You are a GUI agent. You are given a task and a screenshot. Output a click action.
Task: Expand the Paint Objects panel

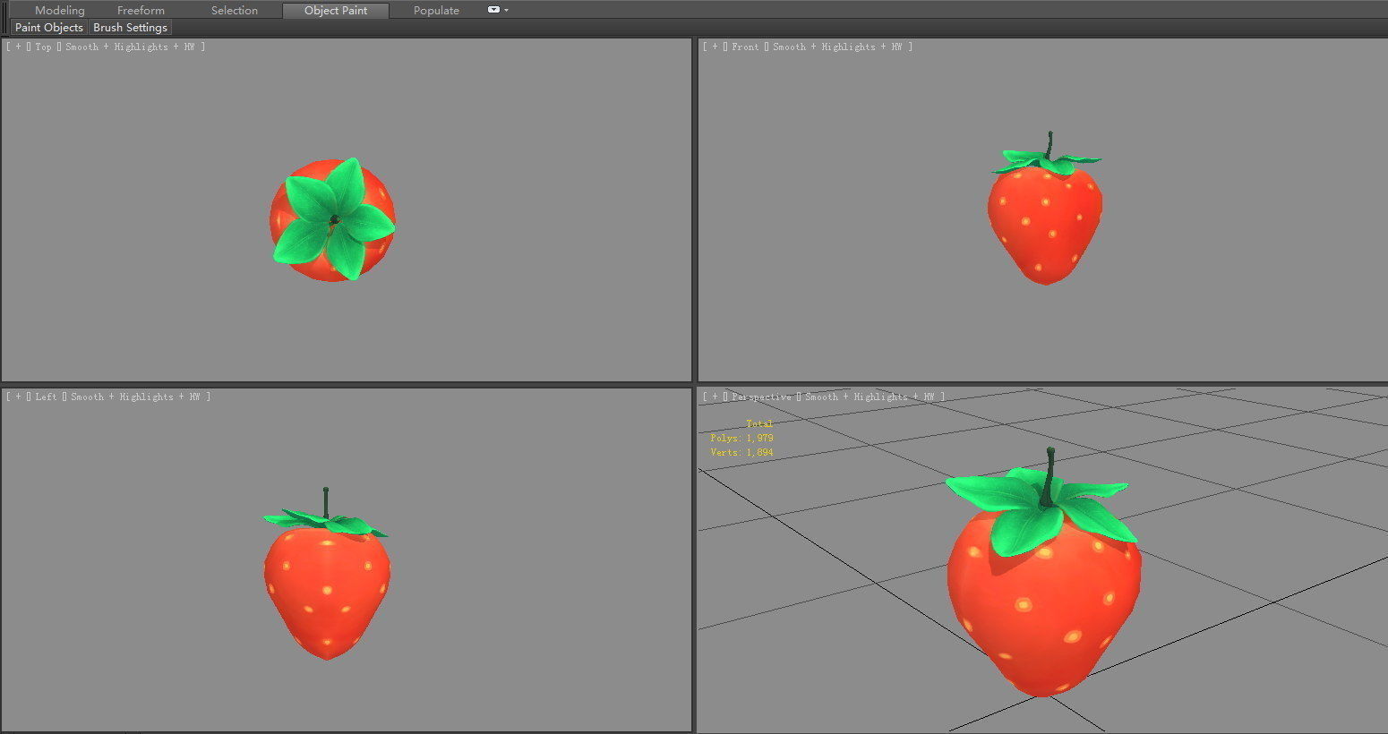pos(49,28)
